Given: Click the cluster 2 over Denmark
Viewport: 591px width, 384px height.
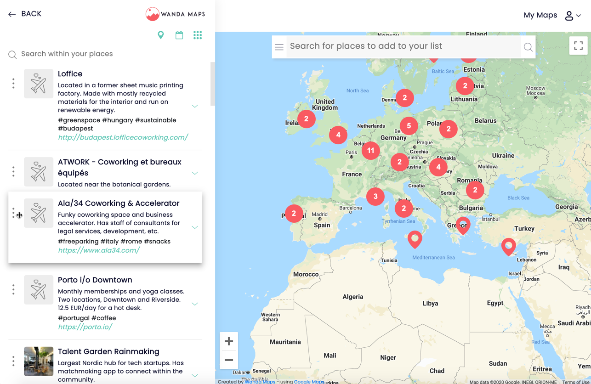Looking at the screenshot, I should [405, 98].
